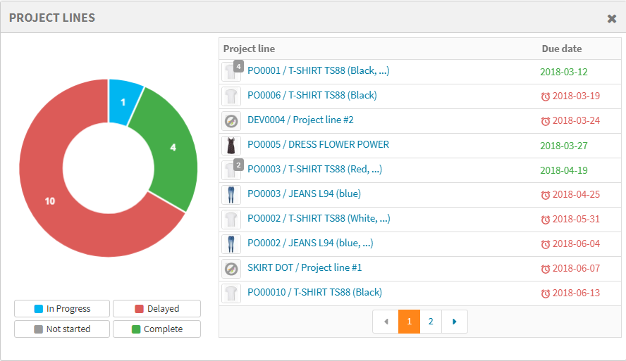
Task: Click the T-shirt thumbnail for PO0001
Action: [231, 72]
